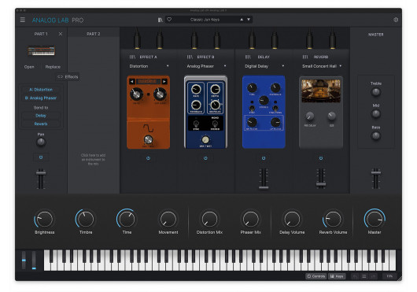Open Effect B preset library icon
This screenshot has height=292, width=417.
tap(190, 57)
